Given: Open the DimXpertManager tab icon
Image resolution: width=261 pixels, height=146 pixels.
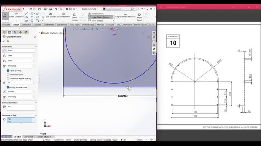Looking at the screenshot, I should [20, 32].
